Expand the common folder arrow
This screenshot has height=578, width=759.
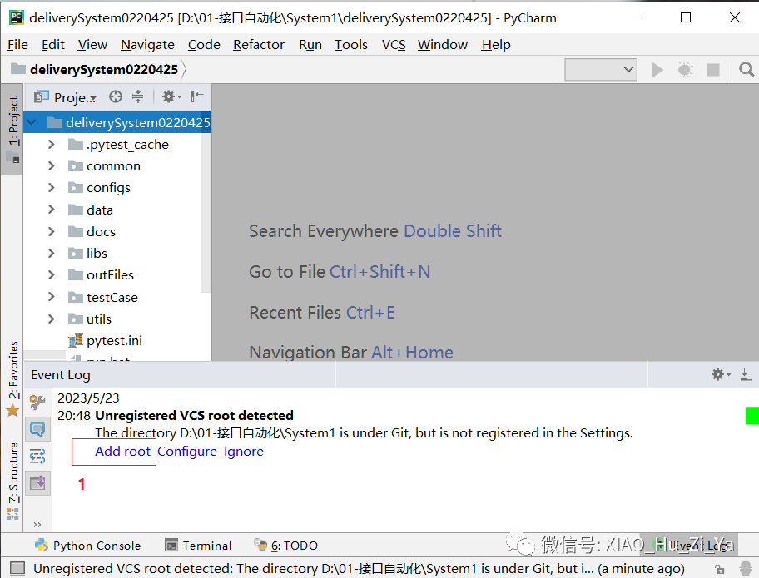point(52,165)
